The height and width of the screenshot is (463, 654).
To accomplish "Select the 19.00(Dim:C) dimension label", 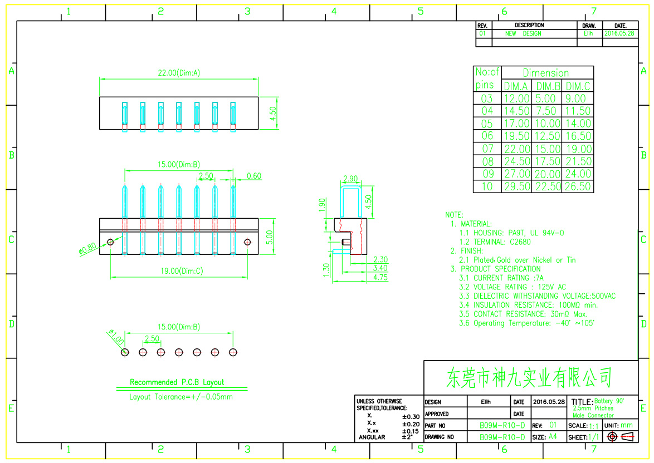I will tap(182, 271).
